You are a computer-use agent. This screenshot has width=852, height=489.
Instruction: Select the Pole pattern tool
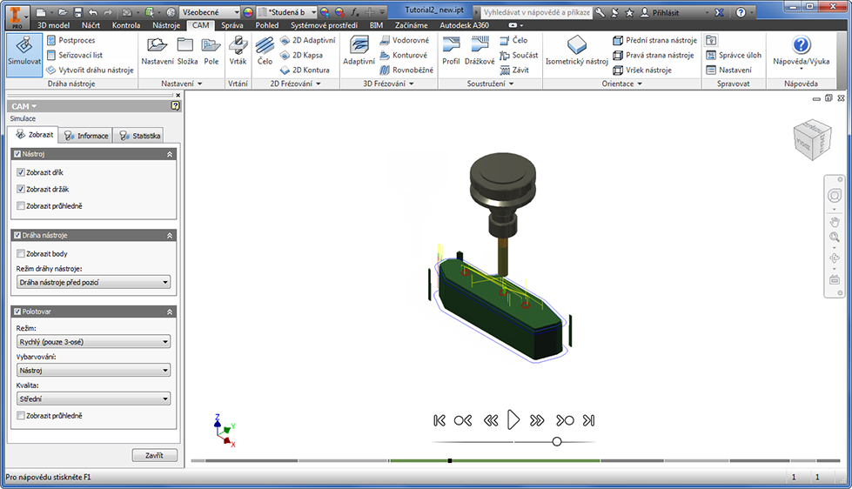(x=211, y=51)
